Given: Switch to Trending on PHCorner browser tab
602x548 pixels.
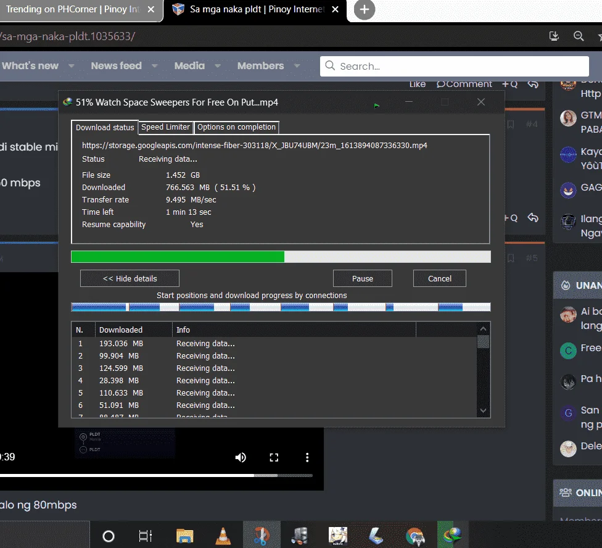Looking at the screenshot, I should pyautogui.click(x=72, y=9).
